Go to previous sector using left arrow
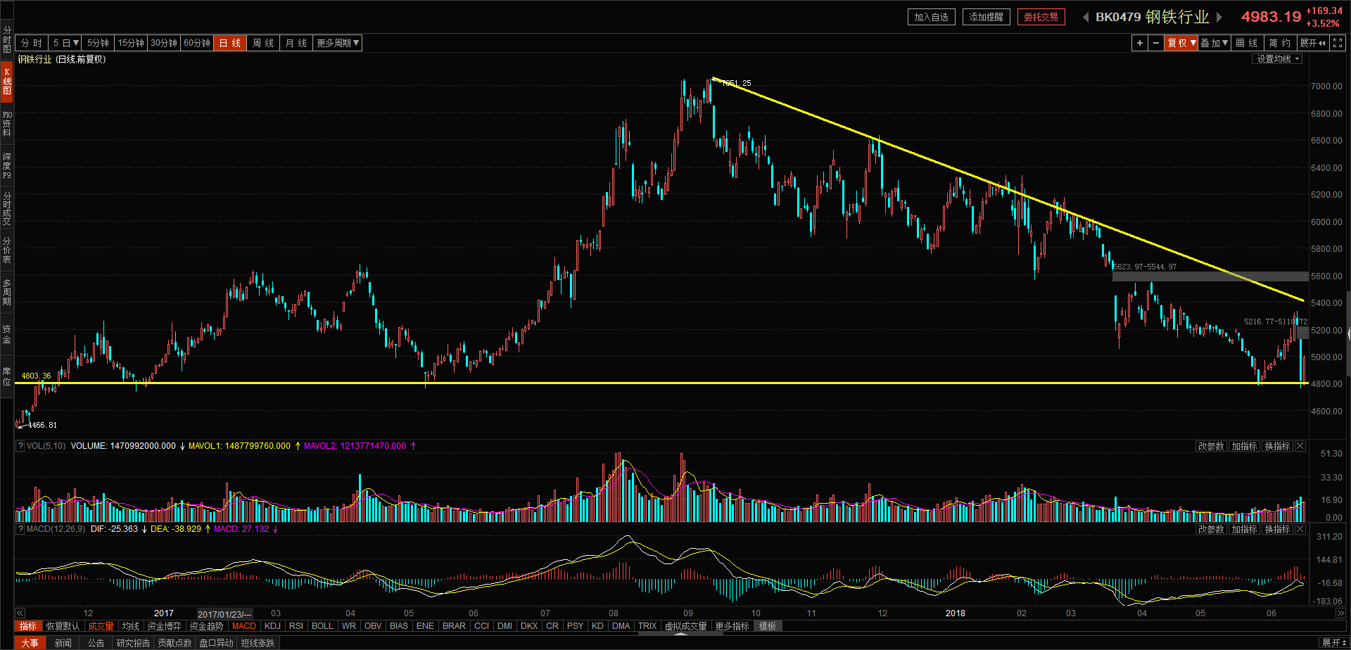 tap(1086, 17)
